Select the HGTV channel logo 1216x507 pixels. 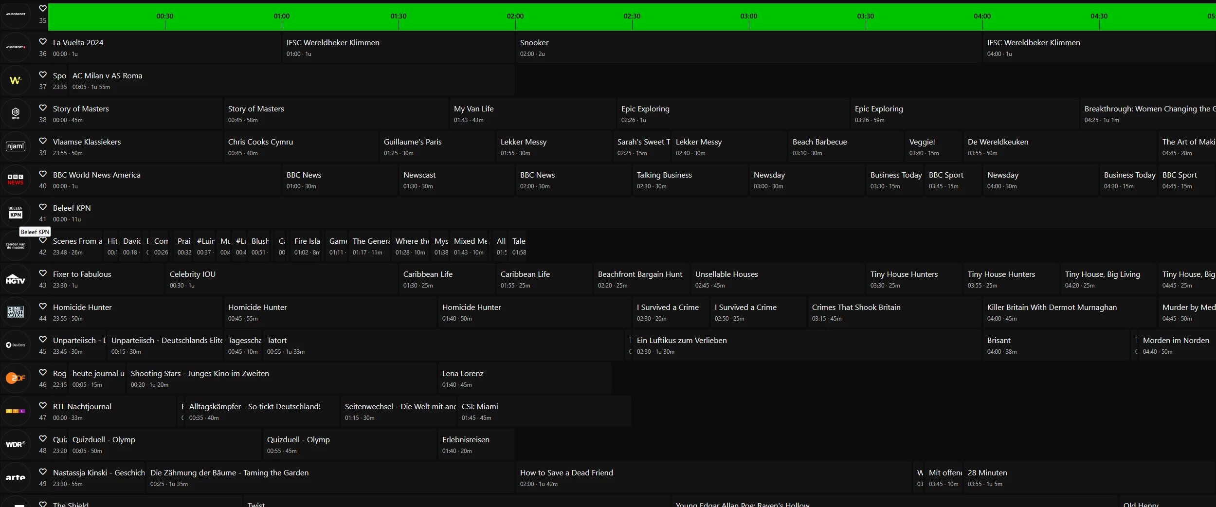point(16,279)
